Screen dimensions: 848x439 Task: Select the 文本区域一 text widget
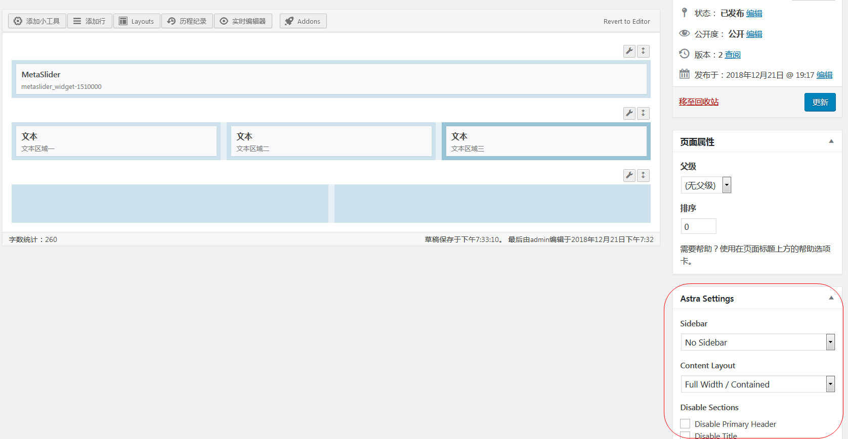(116, 141)
